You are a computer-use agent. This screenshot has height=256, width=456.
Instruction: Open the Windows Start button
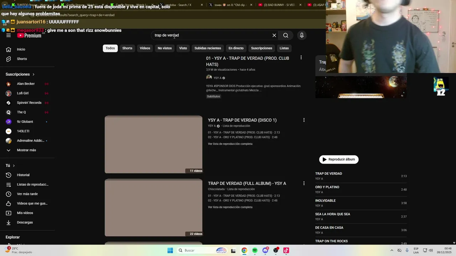[170, 250]
